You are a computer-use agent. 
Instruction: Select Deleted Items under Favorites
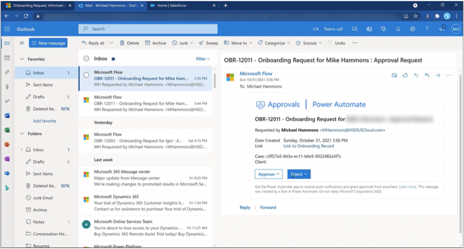pyautogui.click(x=46, y=109)
